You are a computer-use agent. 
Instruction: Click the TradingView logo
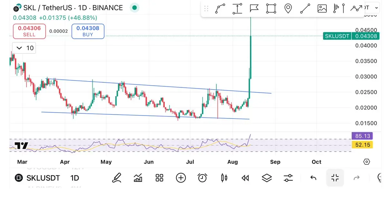pyautogui.click(x=22, y=146)
